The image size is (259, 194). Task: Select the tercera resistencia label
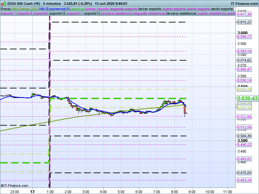click(181, 14)
